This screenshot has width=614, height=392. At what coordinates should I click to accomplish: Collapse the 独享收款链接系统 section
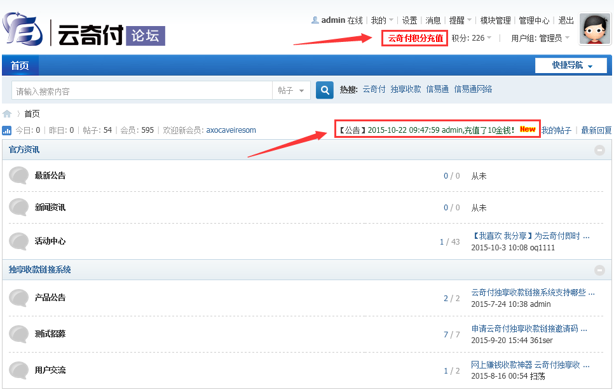pos(599,270)
